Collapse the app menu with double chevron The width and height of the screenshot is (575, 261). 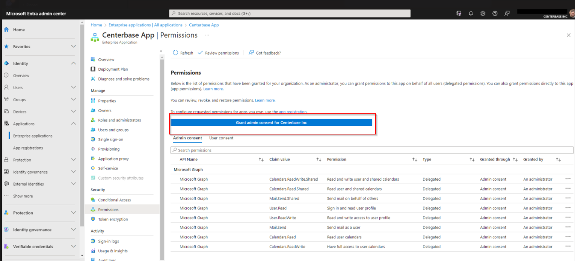(161, 51)
